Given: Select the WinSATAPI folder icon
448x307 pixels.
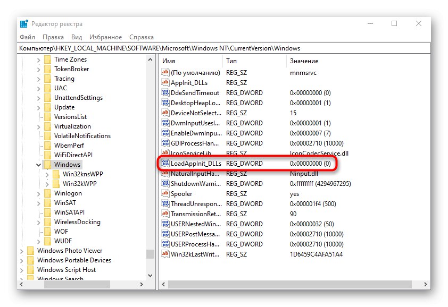Looking at the screenshot, I should coord(48,212).
